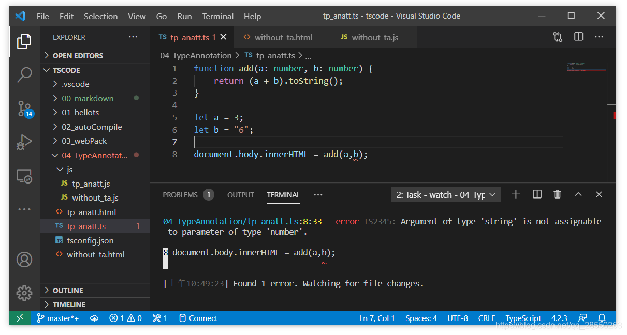Toggle notifications via the bell icon

601,318
